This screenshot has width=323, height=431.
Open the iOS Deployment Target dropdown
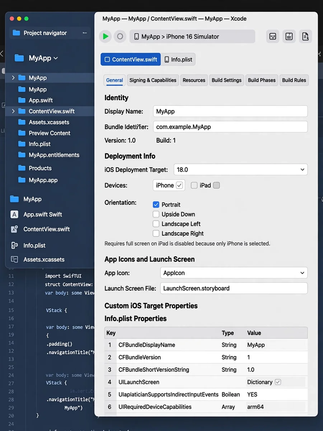(240, 170)
